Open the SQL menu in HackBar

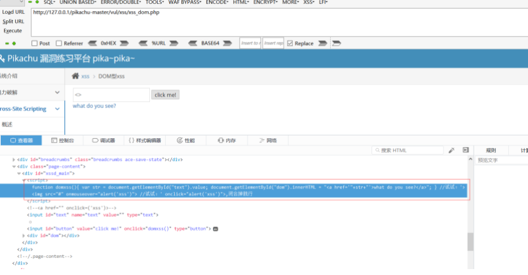click(50, 3)
